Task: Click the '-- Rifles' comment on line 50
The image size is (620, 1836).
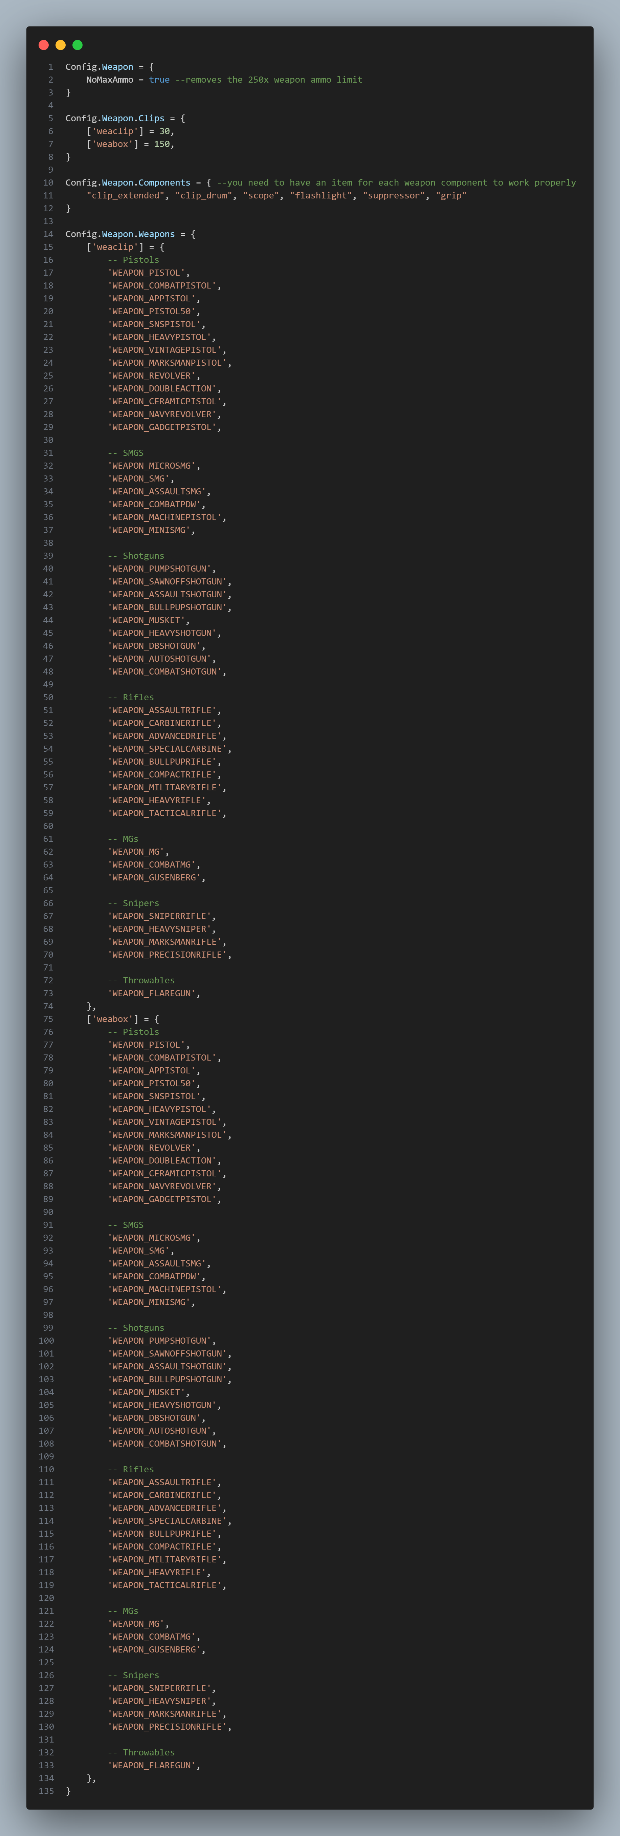Action: tap(130, 697)
